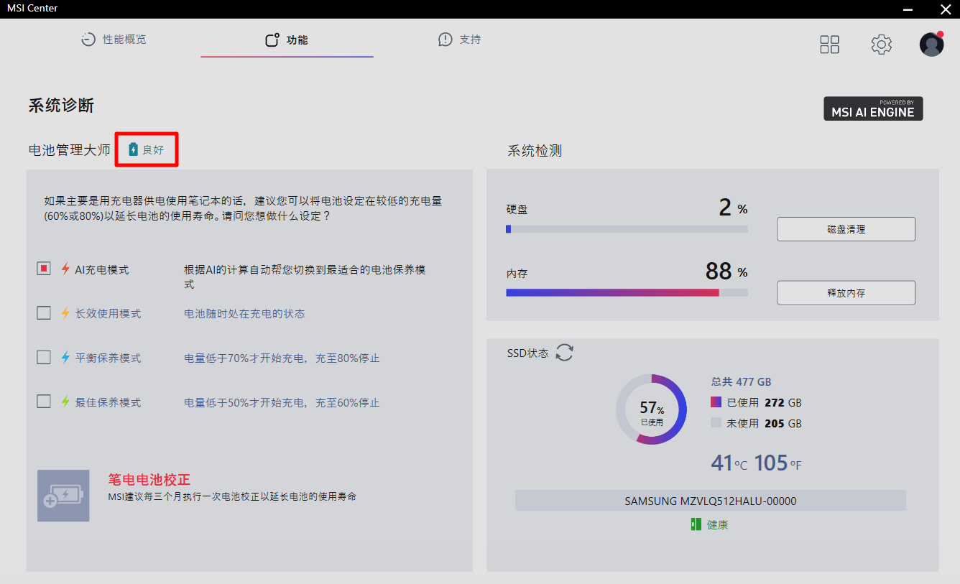Enable the 长效使用模式 checkbox
The image size is (960, 584).
coord(44,313)
